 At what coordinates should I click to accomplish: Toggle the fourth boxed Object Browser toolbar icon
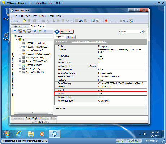[x=29, y=31]
